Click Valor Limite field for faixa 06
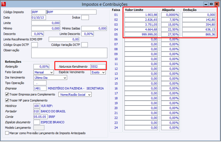The height and width of the screenshot is (142, 221). [x=141, y=39]
